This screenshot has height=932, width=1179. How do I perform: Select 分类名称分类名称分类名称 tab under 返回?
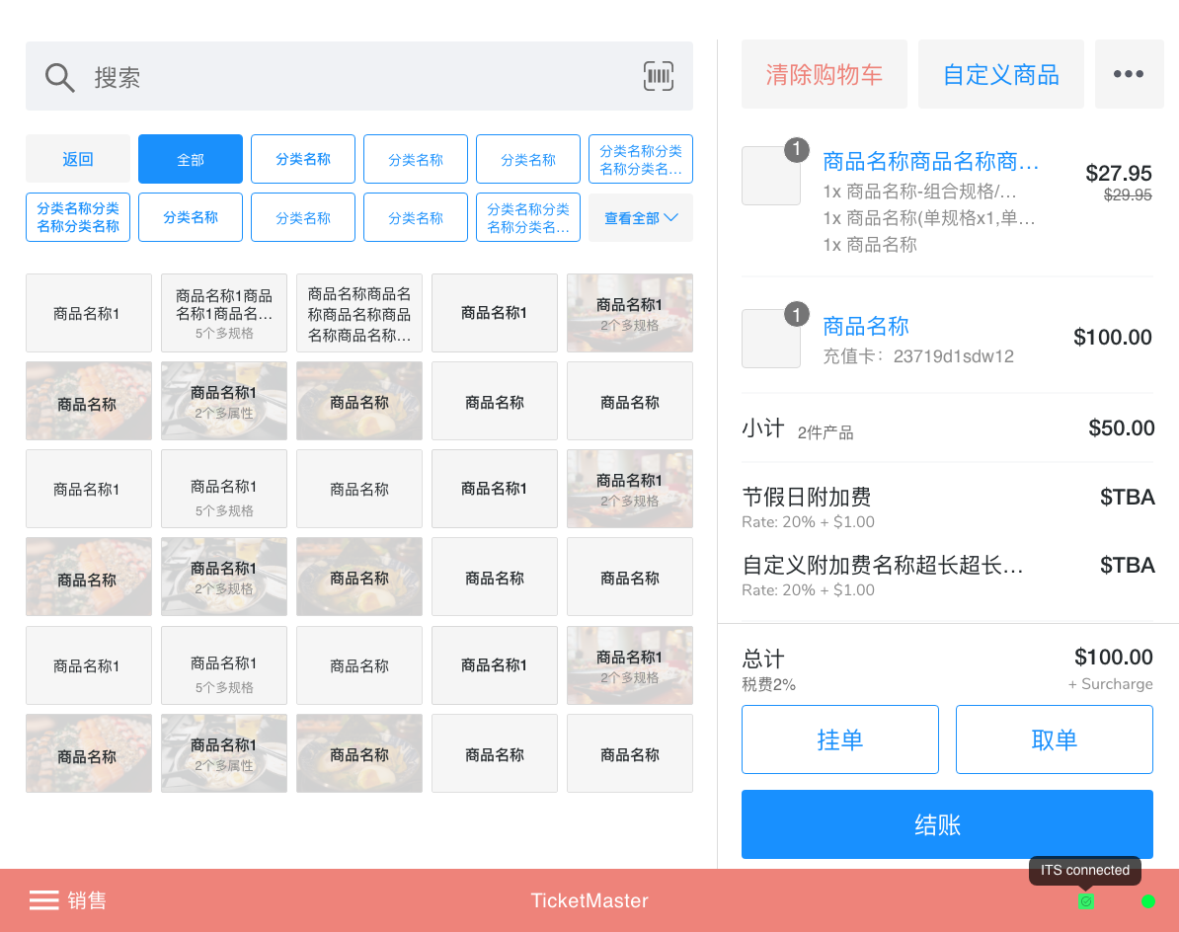tap(77, 217)
